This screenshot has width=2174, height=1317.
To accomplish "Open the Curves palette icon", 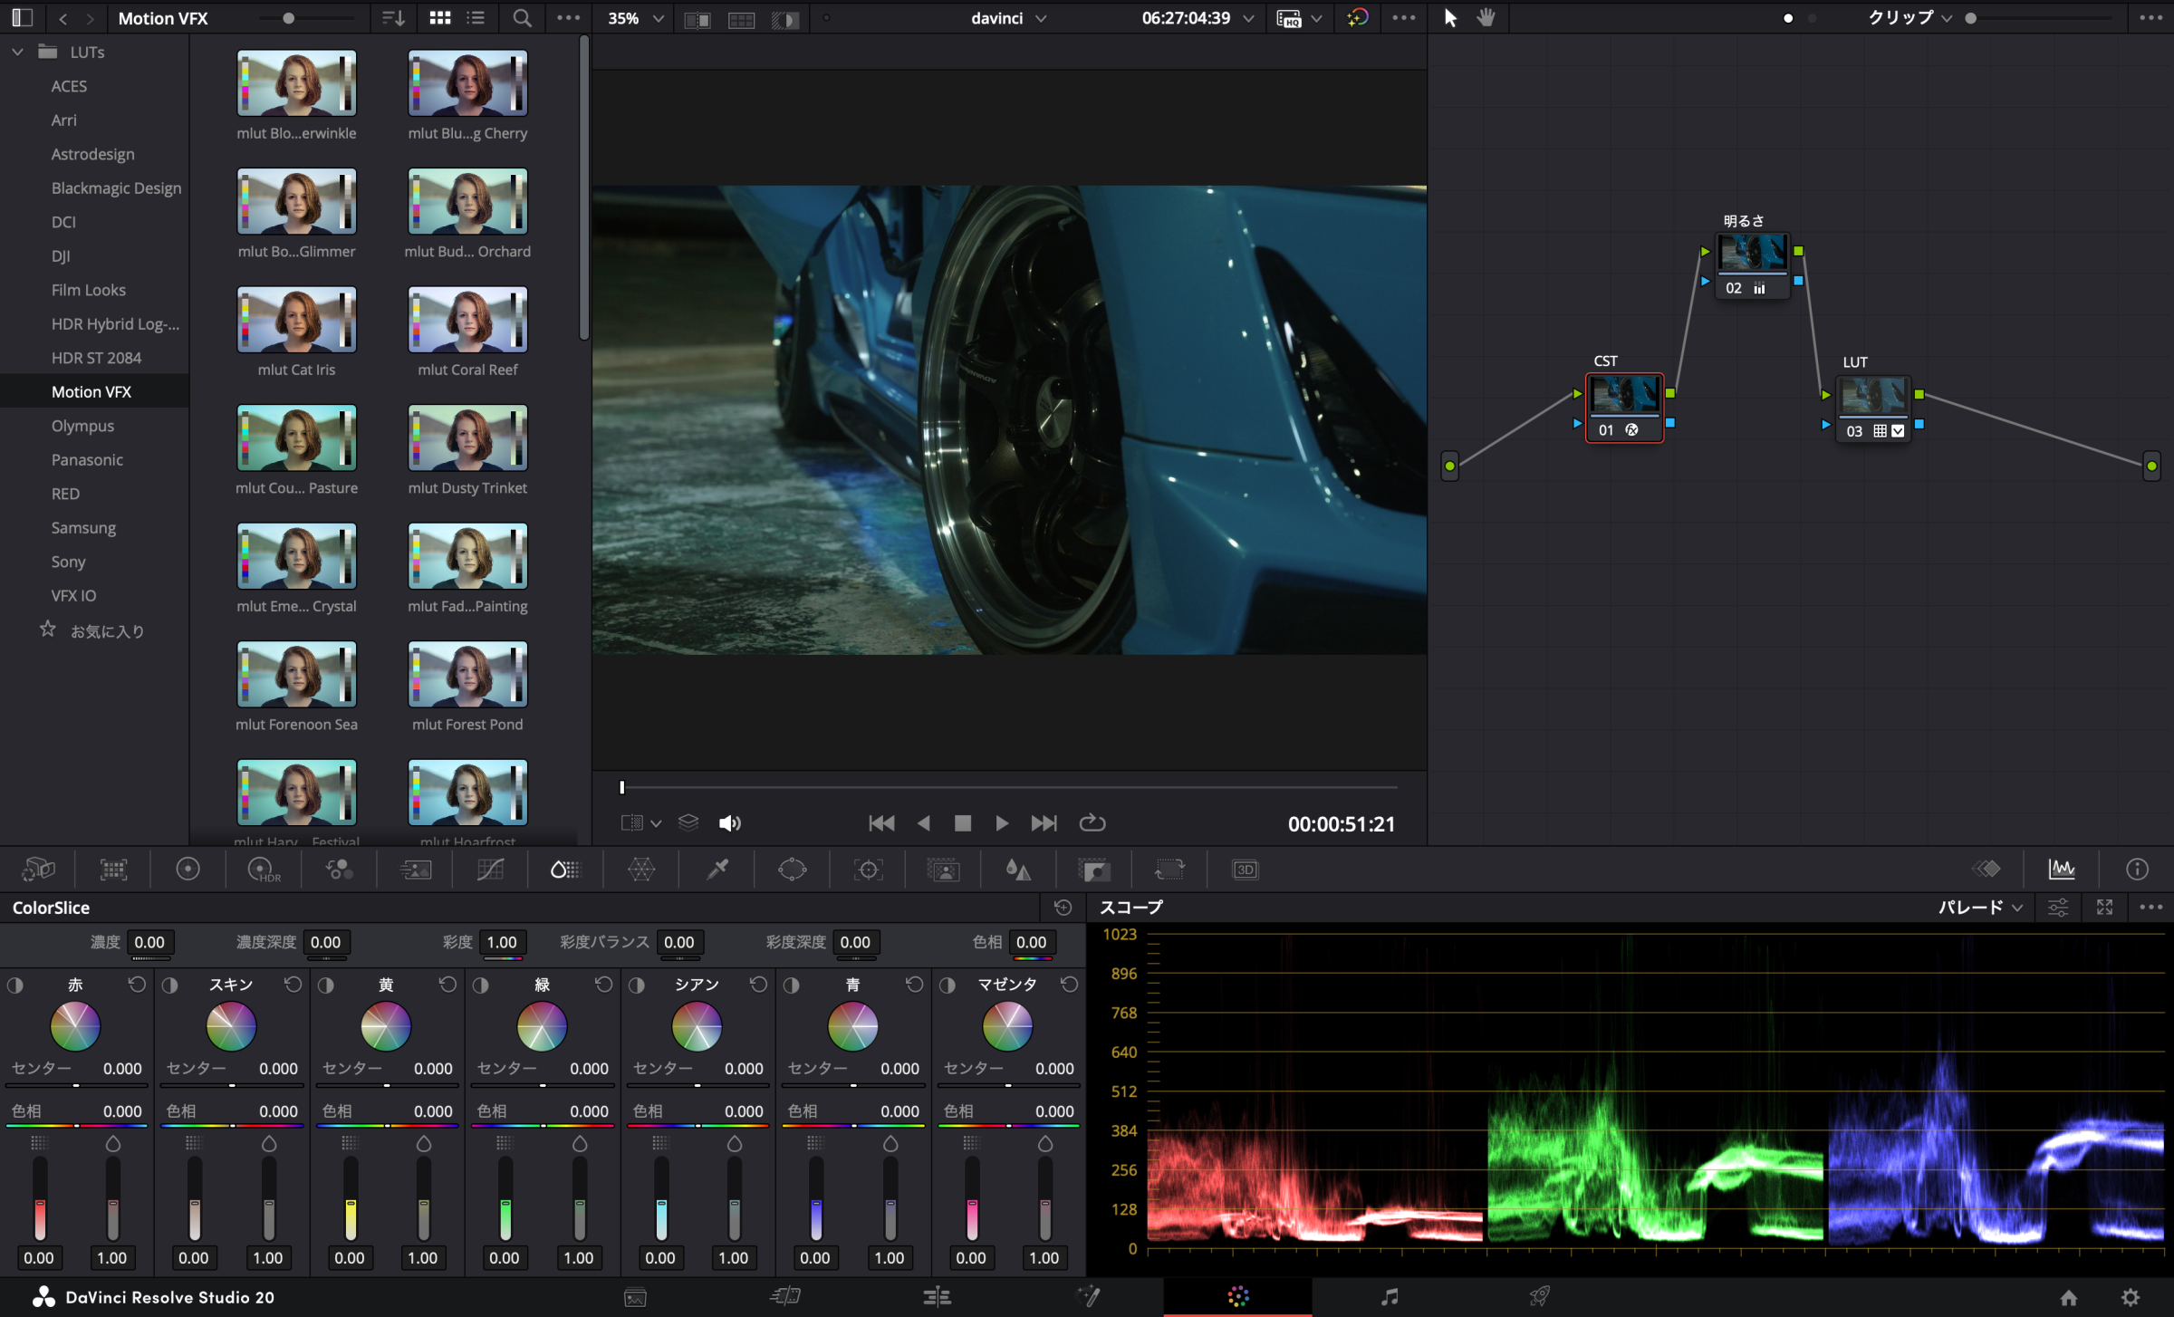I will point(490,870).
